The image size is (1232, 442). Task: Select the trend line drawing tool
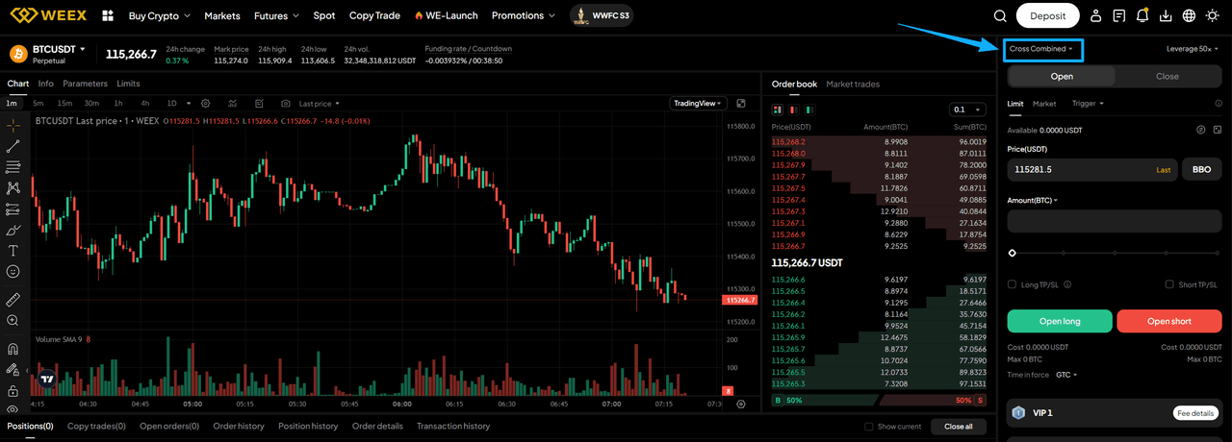tap(13, 146)
